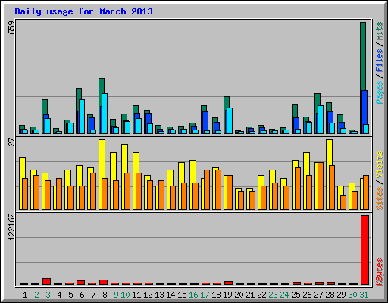Image resolution: width=388 pixels, height=303 pixels.
Task: Click the tall red KBytes bar for day 31
Action: click(x=365, y=250)
